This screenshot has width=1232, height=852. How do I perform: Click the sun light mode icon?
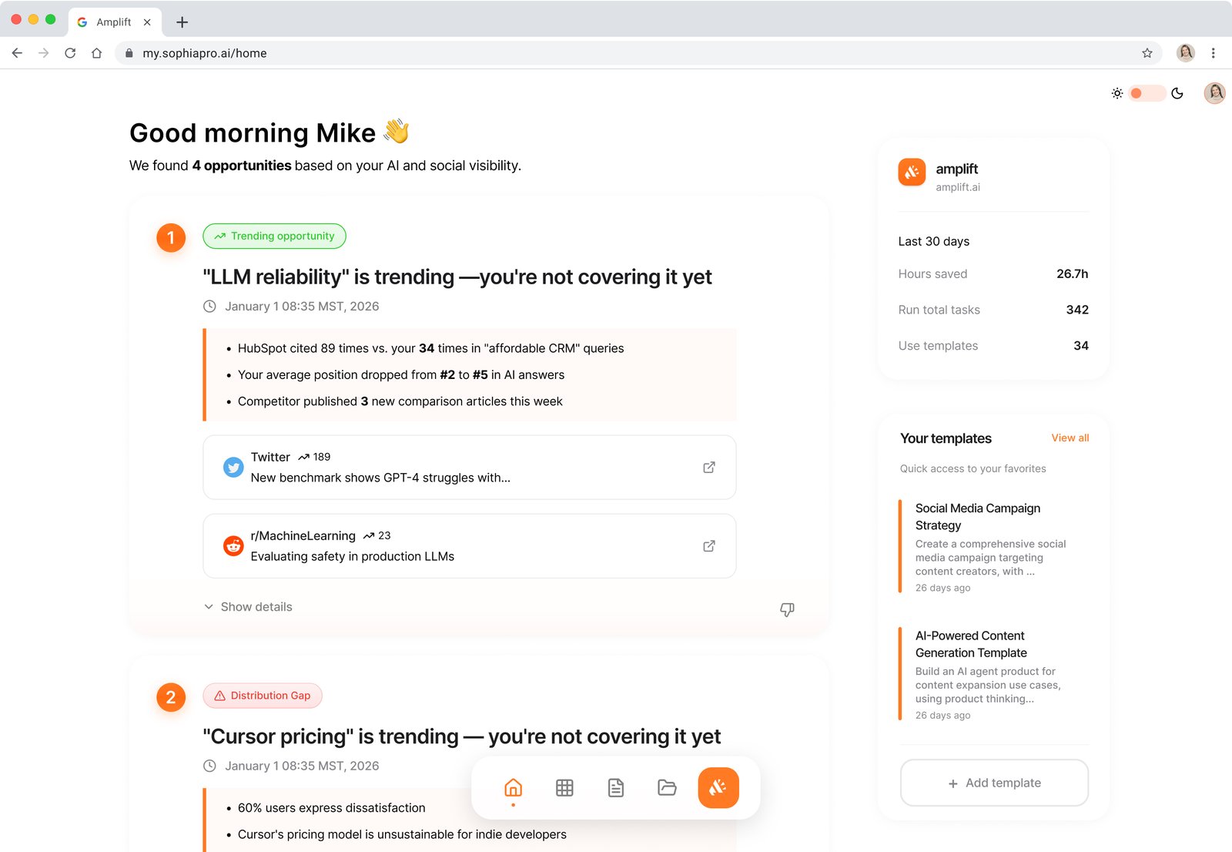pos(1117,93)
